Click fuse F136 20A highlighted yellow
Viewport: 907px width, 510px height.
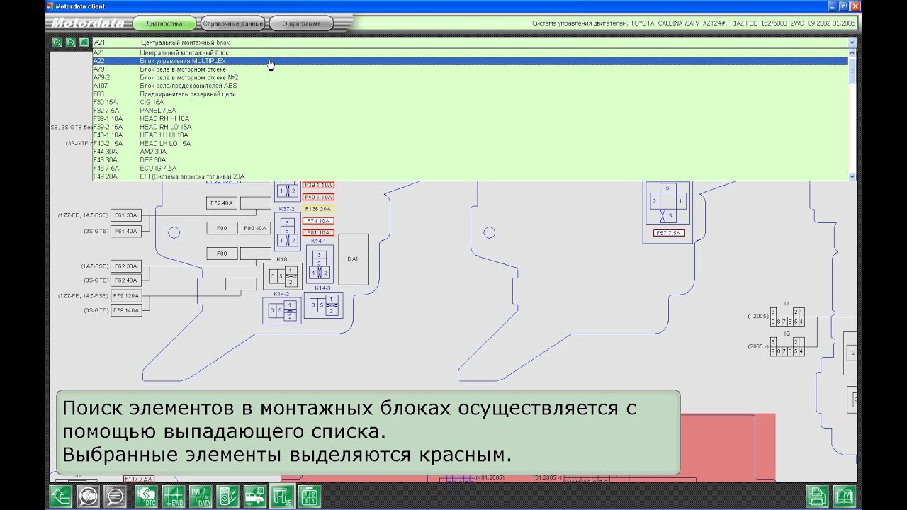point(318,209)
